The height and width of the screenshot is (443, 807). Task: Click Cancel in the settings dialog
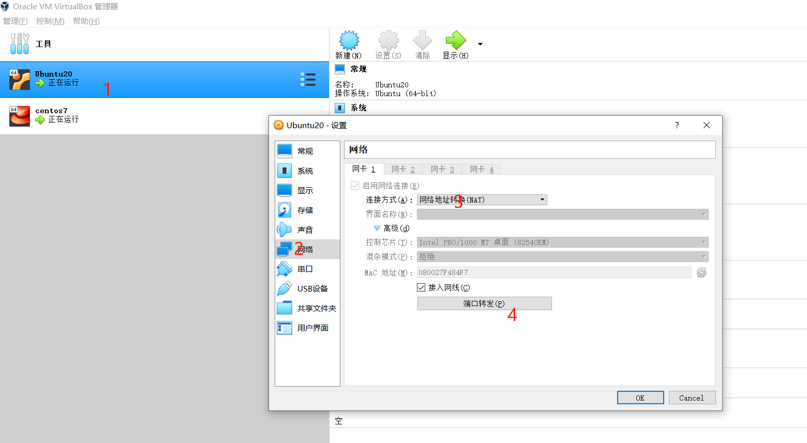(692, 398)
